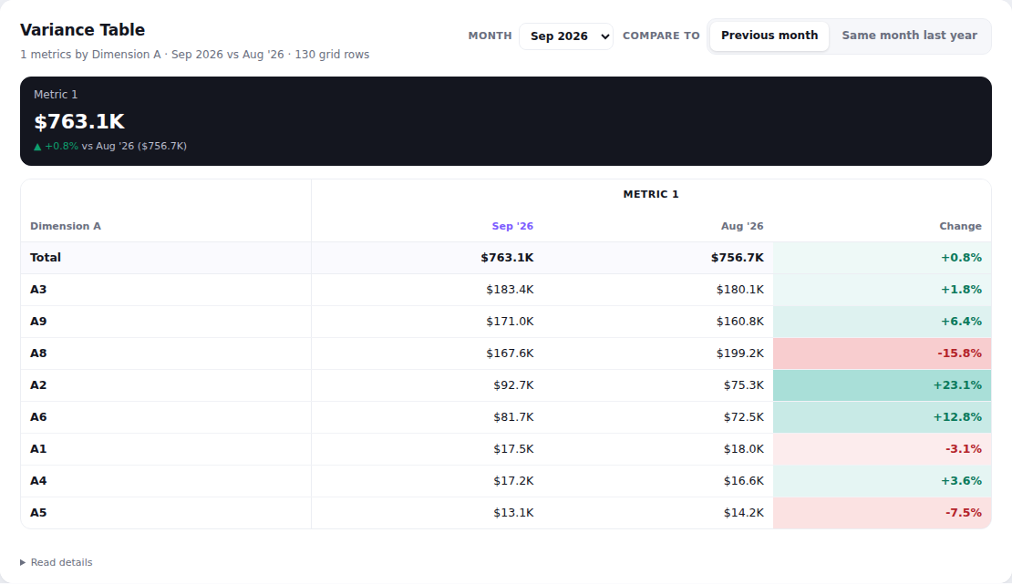Select the A9 row label
Viewport: 1012px width, 584px height.
38,322
